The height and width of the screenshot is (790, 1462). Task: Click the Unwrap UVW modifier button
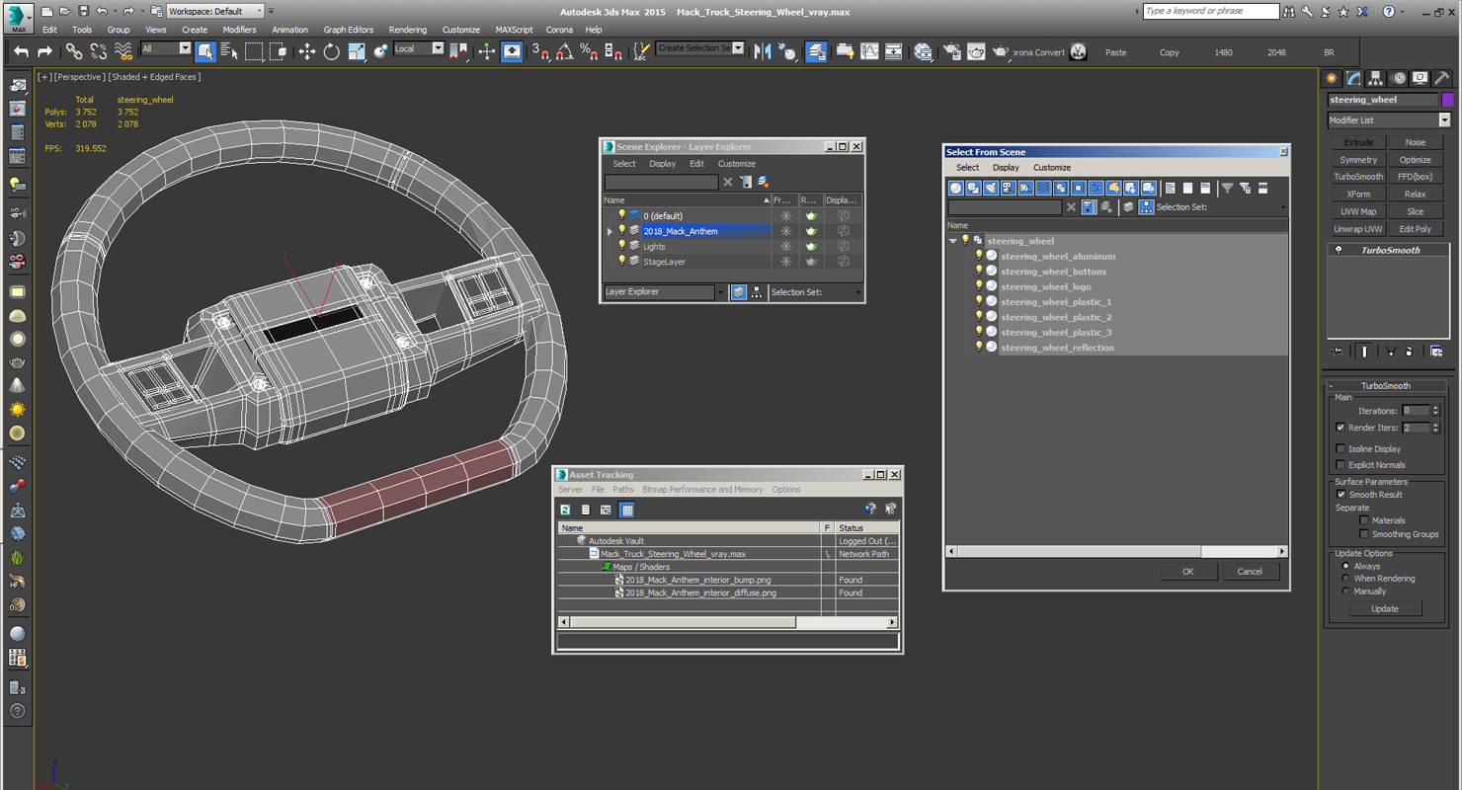(1358, 229)
